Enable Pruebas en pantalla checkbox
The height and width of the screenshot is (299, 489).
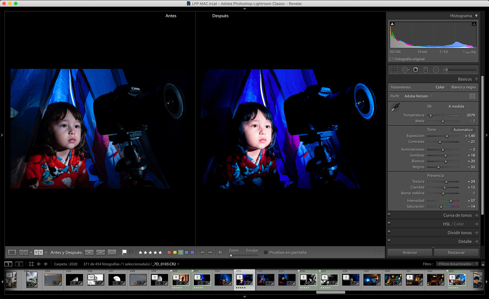pyautogui.click(x=266, y=252)
